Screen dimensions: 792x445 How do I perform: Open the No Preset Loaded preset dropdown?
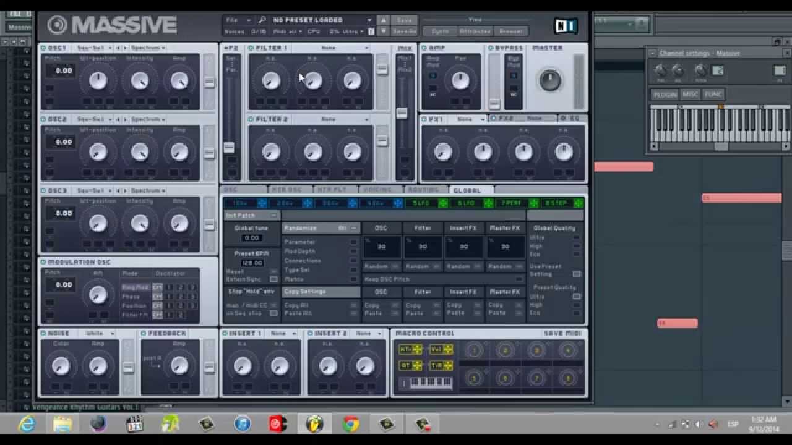pos(321,20)
